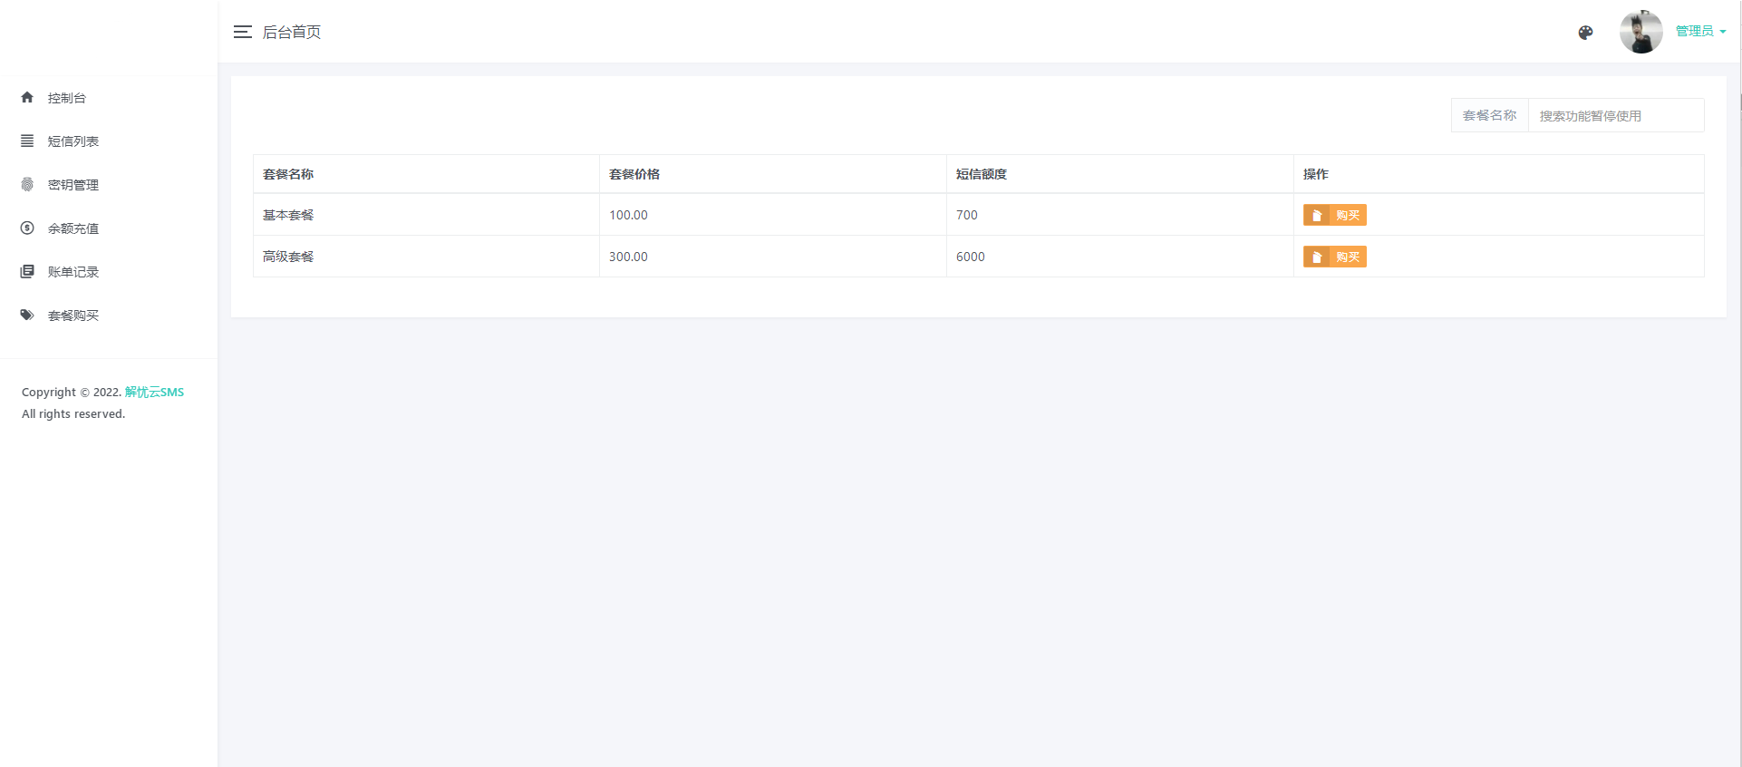Toggle the sidebar with hamburger icon
The image size is (1742, 767).
(x=242, y=32)
